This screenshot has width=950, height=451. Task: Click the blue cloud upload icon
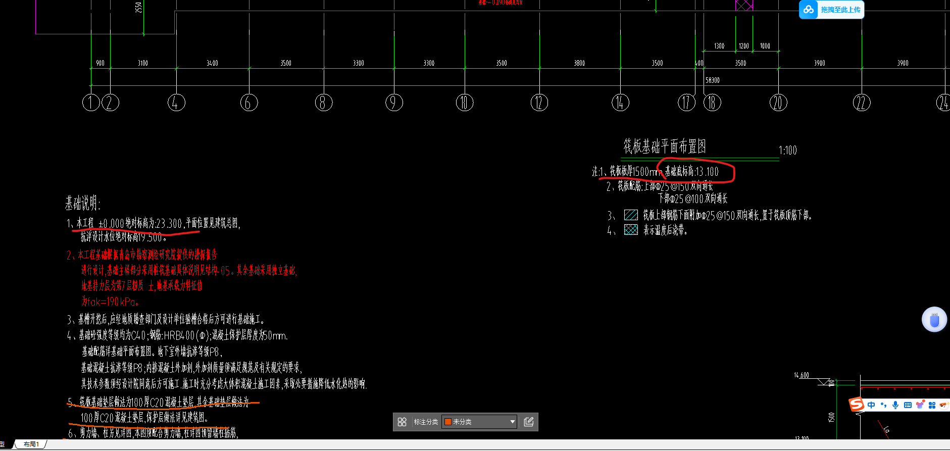coord(809,10)
